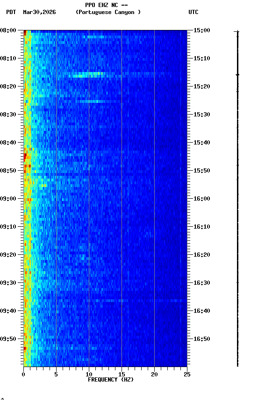Click the 0 Hz frequency axis label

coord(23,375)
